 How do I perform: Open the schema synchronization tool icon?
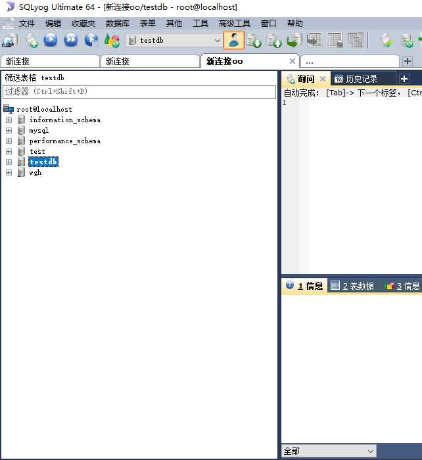tap(315, 40)
